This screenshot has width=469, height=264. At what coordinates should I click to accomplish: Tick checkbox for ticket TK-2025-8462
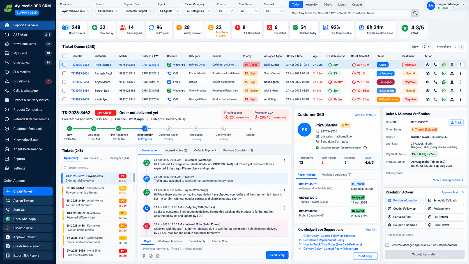pyautogui.click(x=64, y=65)
